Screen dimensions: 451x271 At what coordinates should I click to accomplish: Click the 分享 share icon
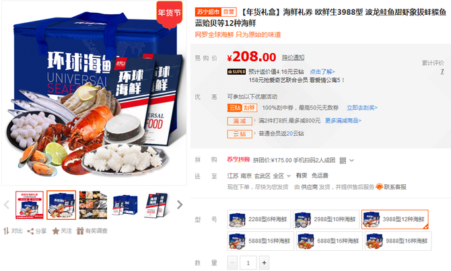[30, 231]
